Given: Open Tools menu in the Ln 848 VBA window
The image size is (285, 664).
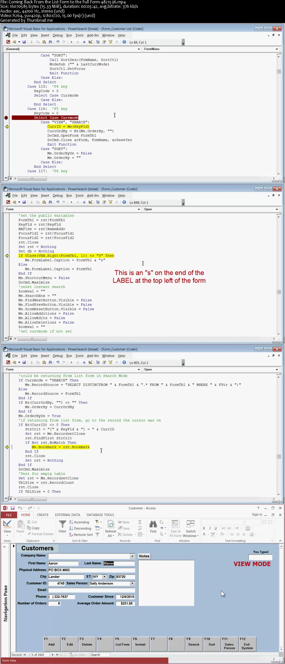Looking at the screenshot, I should point(79,196).
